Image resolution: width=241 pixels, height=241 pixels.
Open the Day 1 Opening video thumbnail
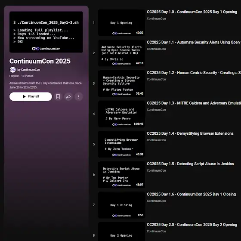pyautogui.click(x=121, y=23)
